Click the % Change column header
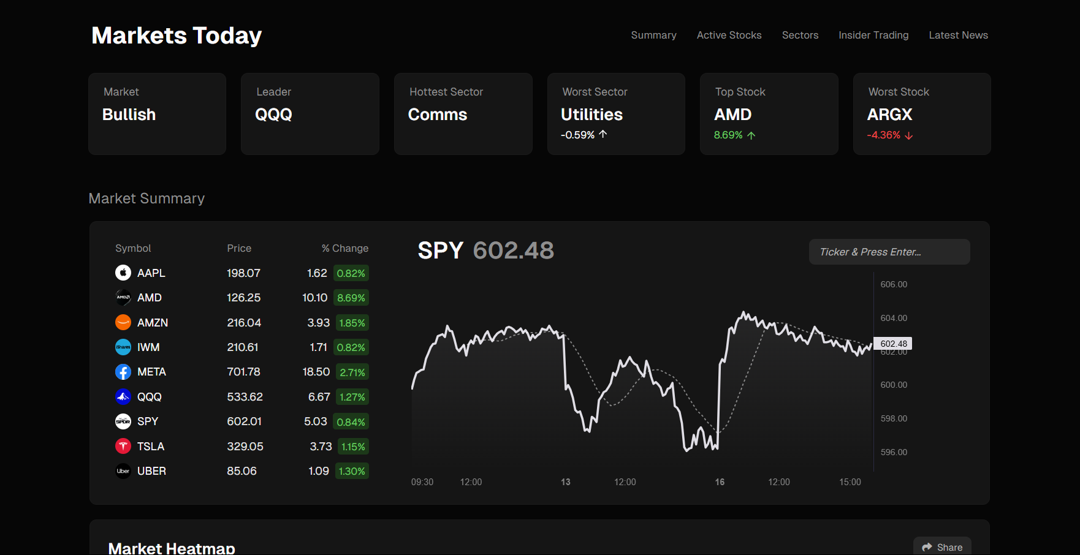Screen dimensions: 1080x555 click(345, 248)
